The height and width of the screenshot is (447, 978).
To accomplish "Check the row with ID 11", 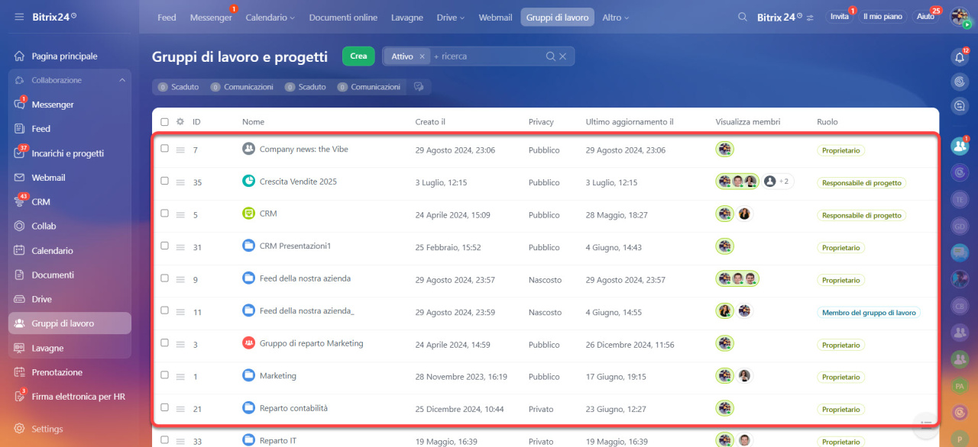I will click(x=164, y=310).
